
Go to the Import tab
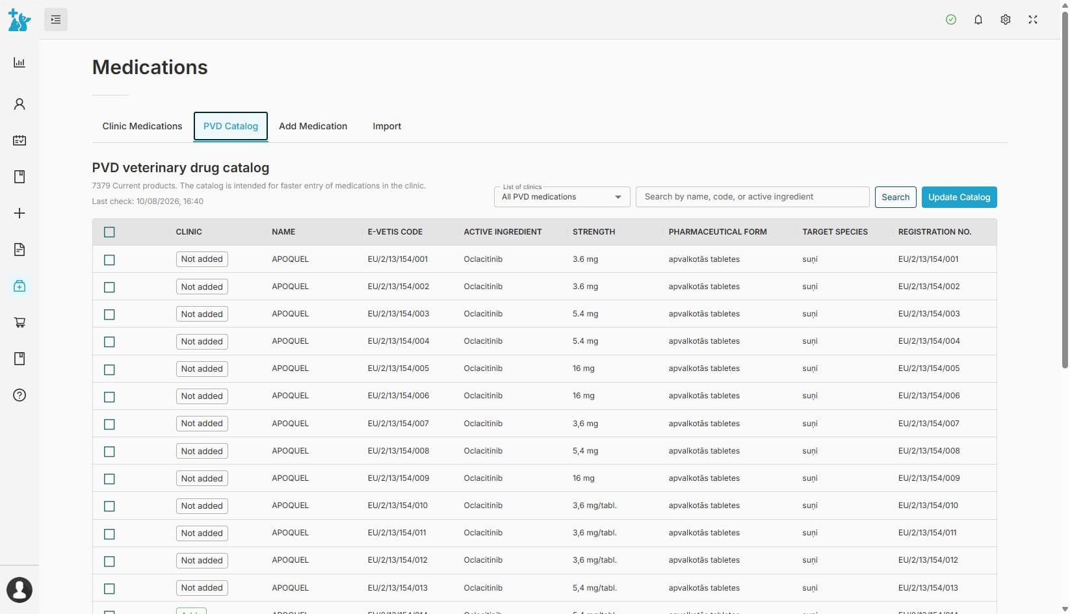[387, 126]
